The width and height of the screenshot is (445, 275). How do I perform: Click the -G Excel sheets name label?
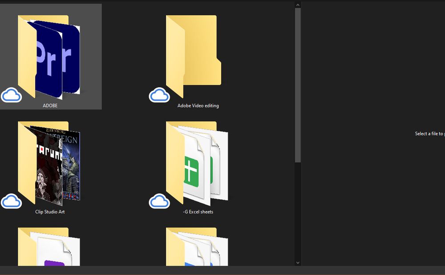pos(198,212)
